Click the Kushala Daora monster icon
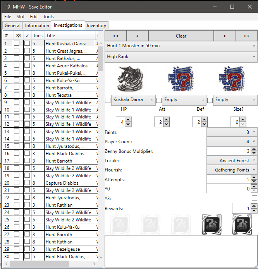 130,79
